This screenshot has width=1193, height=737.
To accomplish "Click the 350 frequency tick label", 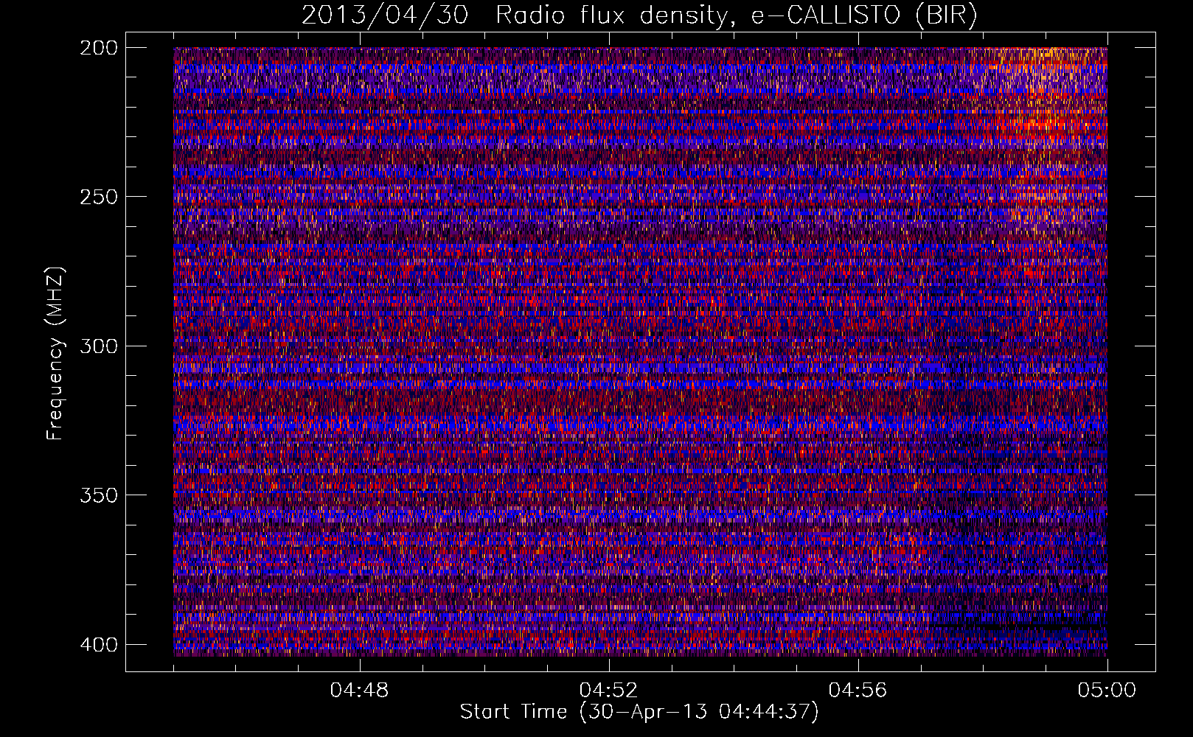I will click(98, 495).
